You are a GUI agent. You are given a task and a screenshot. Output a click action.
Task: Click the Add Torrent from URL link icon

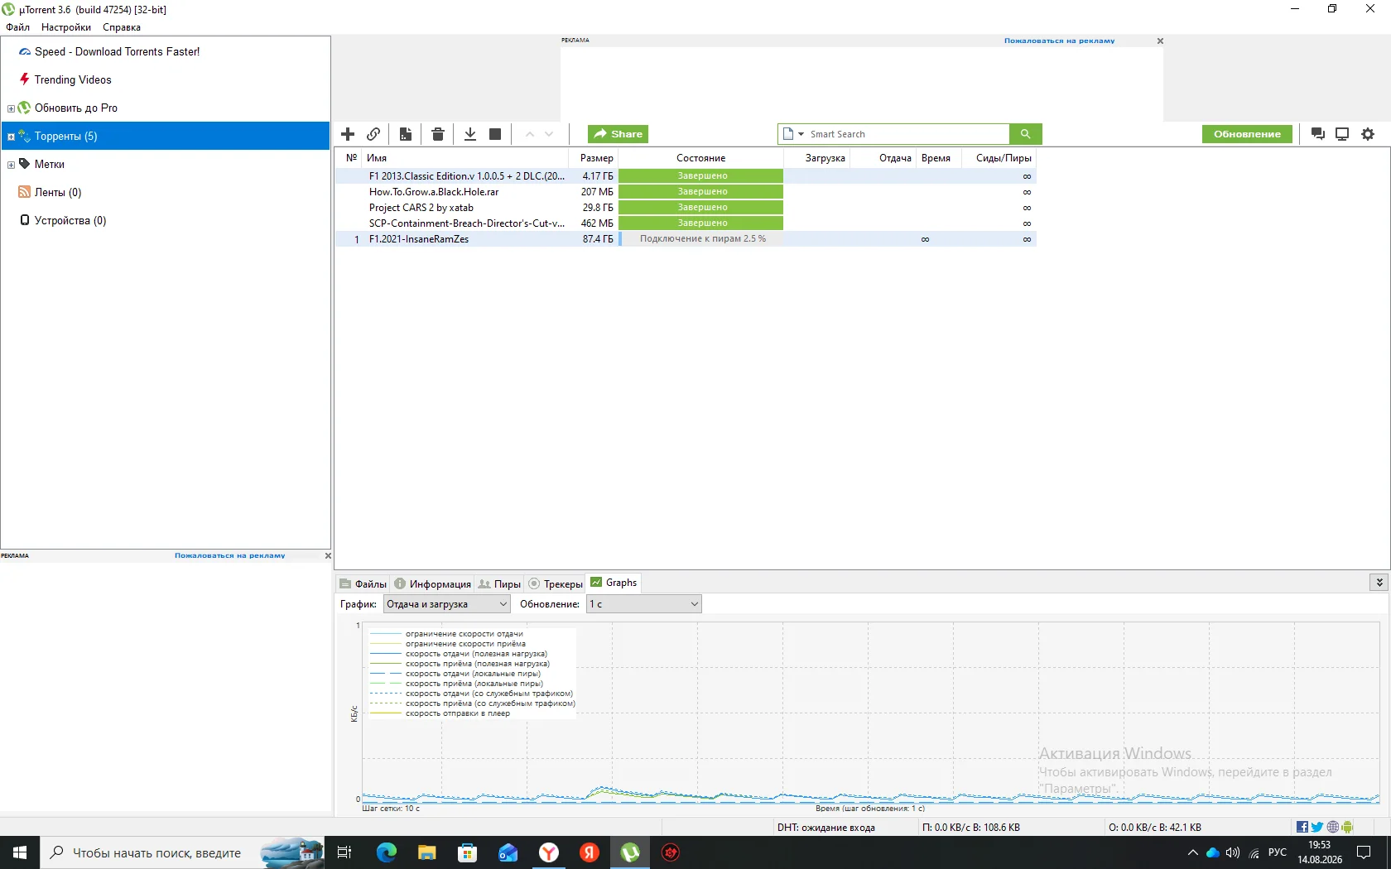pyautogui.click(x=373, y=134)
